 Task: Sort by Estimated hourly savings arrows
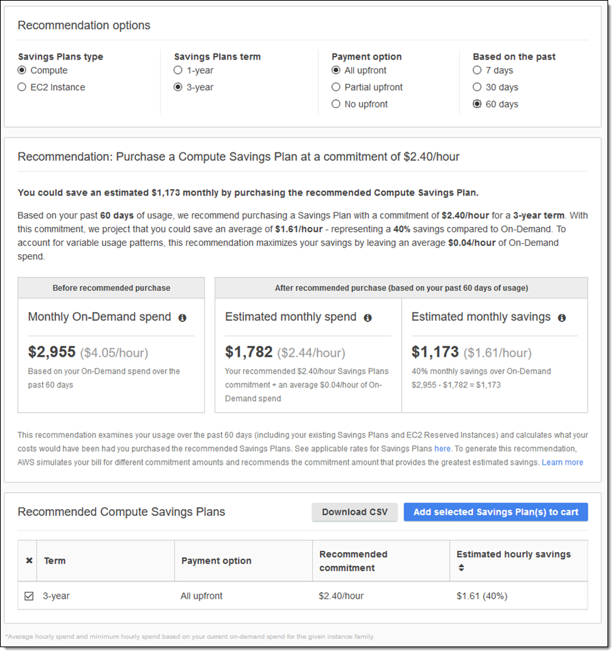tap(461, 567)
